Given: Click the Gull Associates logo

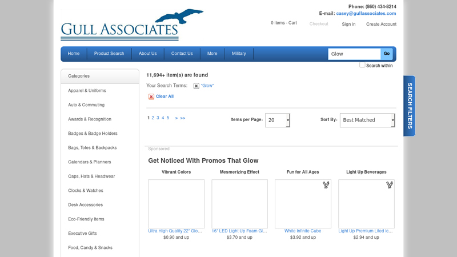Looking at the screenshot, I should [x=132, y=25].
